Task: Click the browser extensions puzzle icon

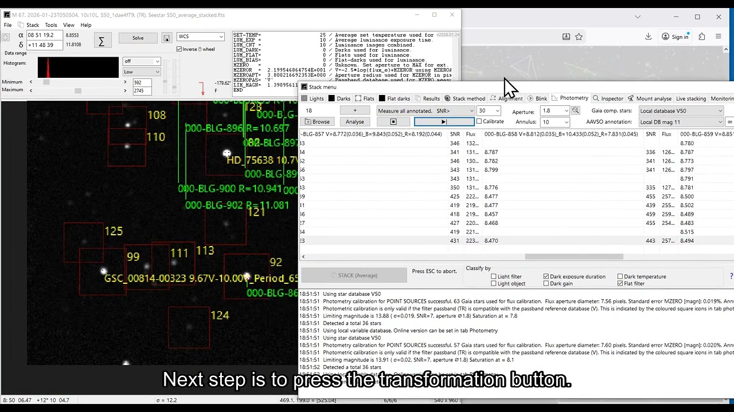Action: 702,37
